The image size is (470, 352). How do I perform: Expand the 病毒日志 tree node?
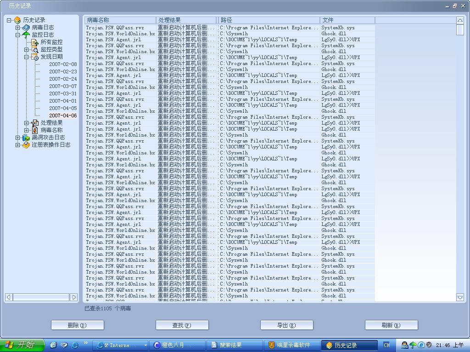coord(18,27)
